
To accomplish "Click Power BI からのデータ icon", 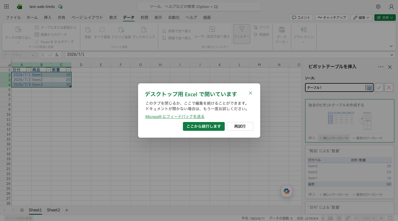I will coord(37,42).
